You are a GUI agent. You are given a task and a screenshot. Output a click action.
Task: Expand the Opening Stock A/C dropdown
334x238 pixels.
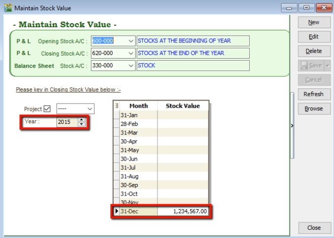click(131, 41)
